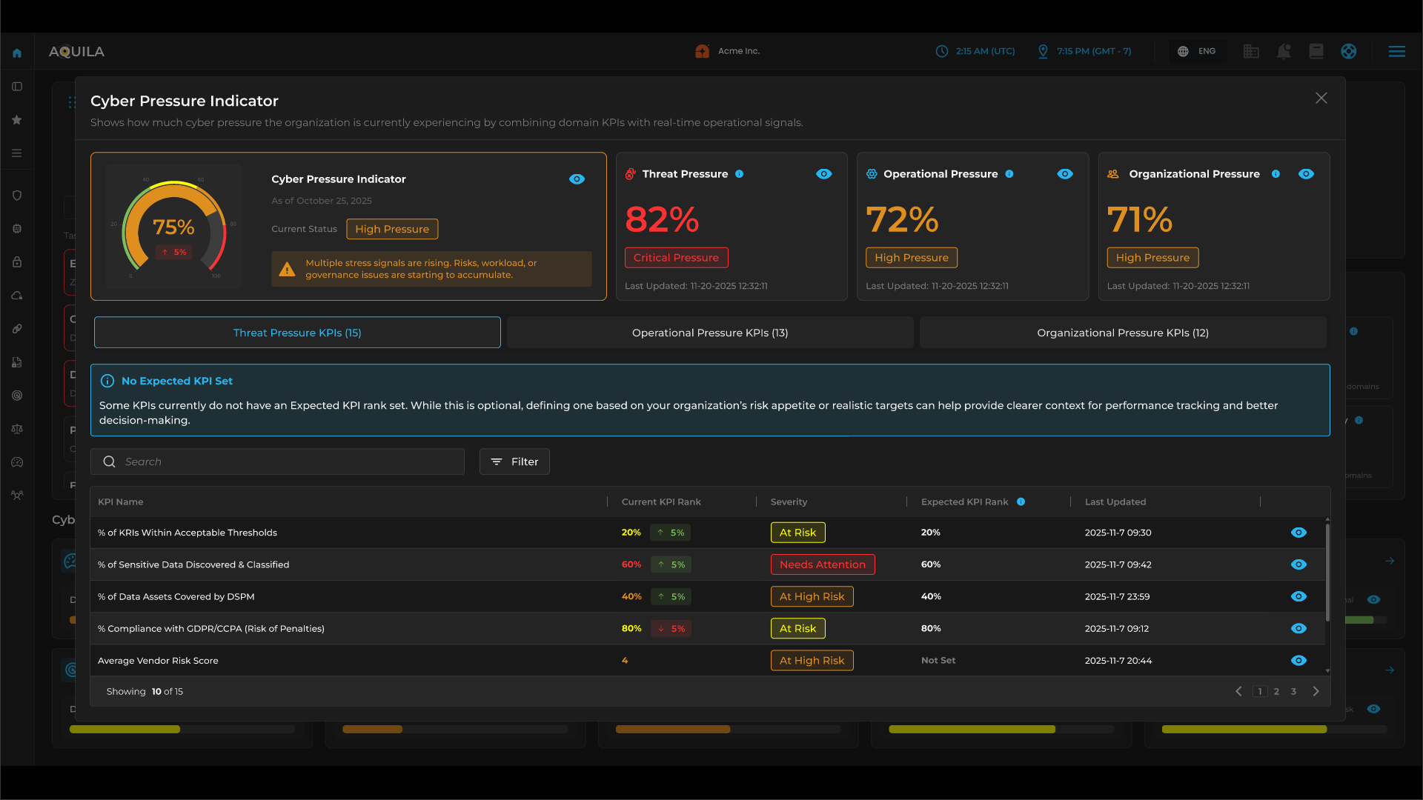
Task: Switch to Operational Pressure KPIs tab
Action: 710,332
